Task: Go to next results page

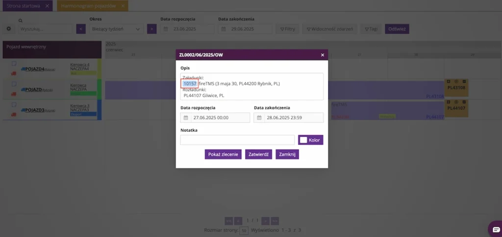Action: pos(265,221)
